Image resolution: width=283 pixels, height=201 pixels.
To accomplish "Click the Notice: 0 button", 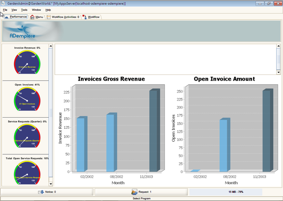I will [x=47, y=192].
